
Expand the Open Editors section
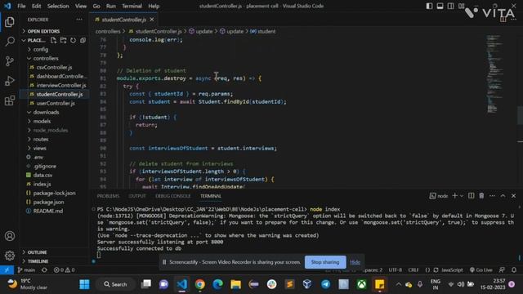point(43,31)
